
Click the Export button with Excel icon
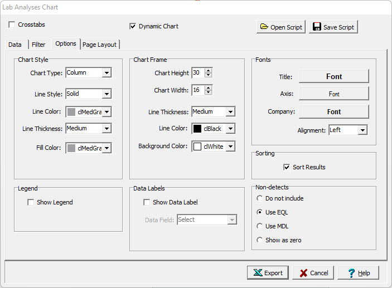click(257, 273)
